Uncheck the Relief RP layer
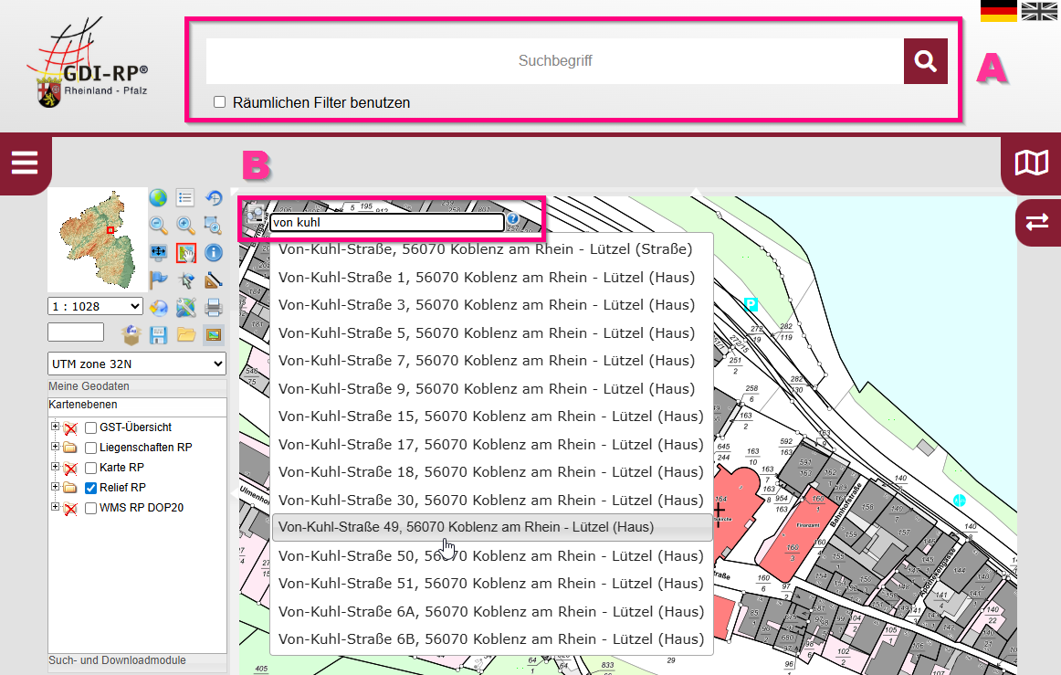This screenshot has height=675, width=1061. coord(90,488)
